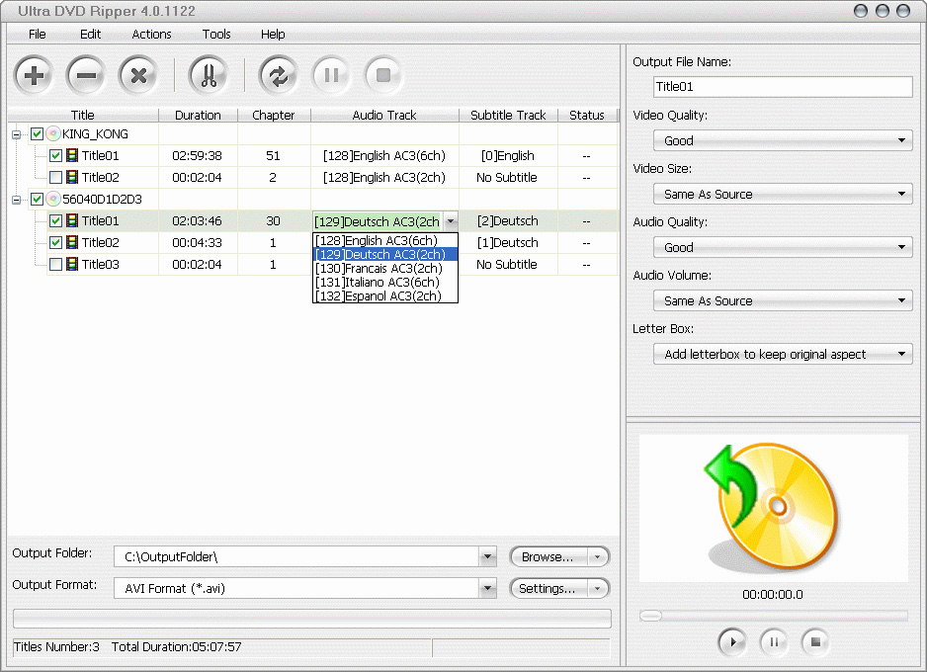The image size is (927, 672).
Task: Select Italiano AC3(6ch) audio track option
Action: point(378,283)
